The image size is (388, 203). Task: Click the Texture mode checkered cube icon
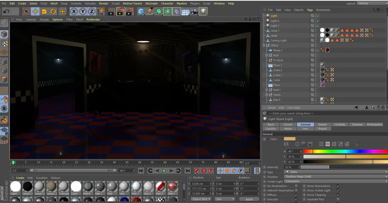coord(4,44)
